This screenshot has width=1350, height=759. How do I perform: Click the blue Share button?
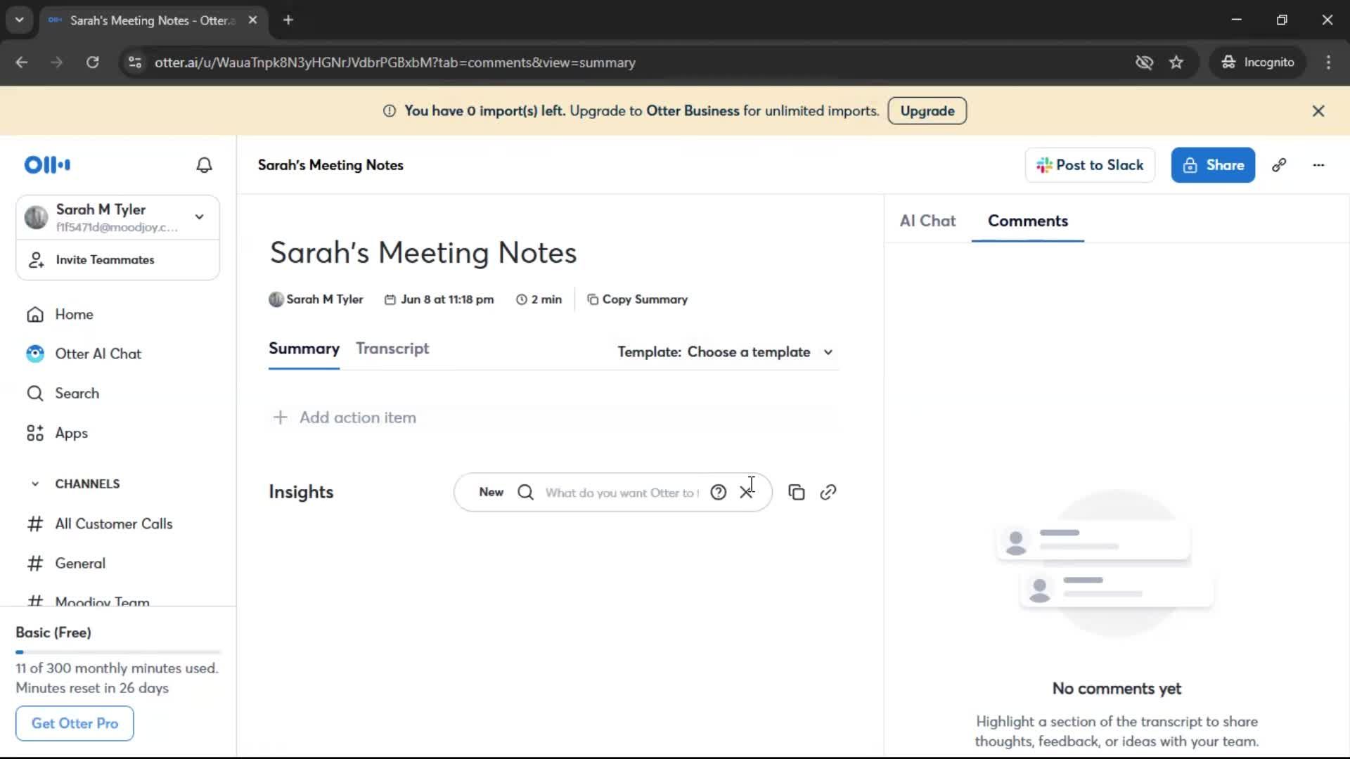(1213, 165)
